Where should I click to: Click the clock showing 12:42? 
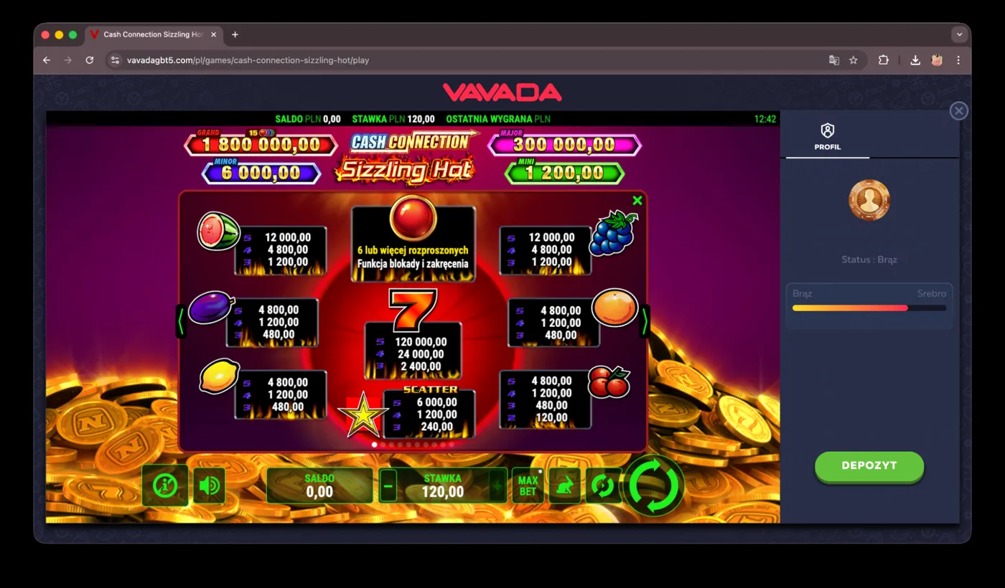coord(765,119)
